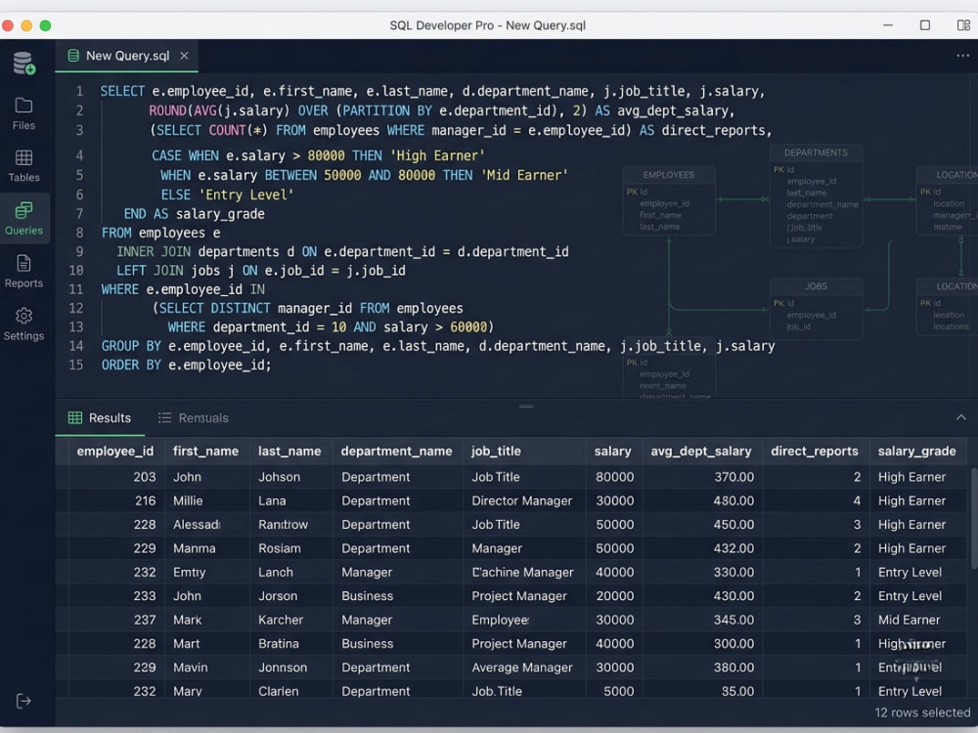Click the '12 rows selected' status text

[922, 712]
